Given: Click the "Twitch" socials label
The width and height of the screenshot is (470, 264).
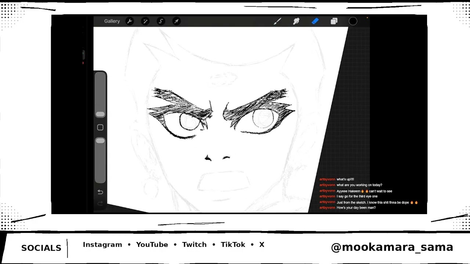Looking at the screenshot, I should pos(194,245).
